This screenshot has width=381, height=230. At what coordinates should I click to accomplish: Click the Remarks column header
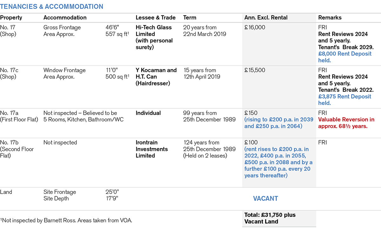pyautogui.click(x=330, y=18)
